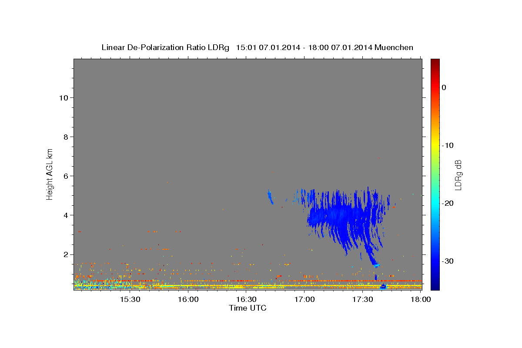Click the colorbar value '-20'

click(x=448, y=203)
